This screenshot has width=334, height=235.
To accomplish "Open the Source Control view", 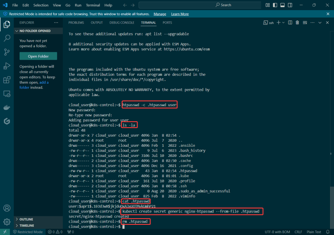I will coord(7,52).
